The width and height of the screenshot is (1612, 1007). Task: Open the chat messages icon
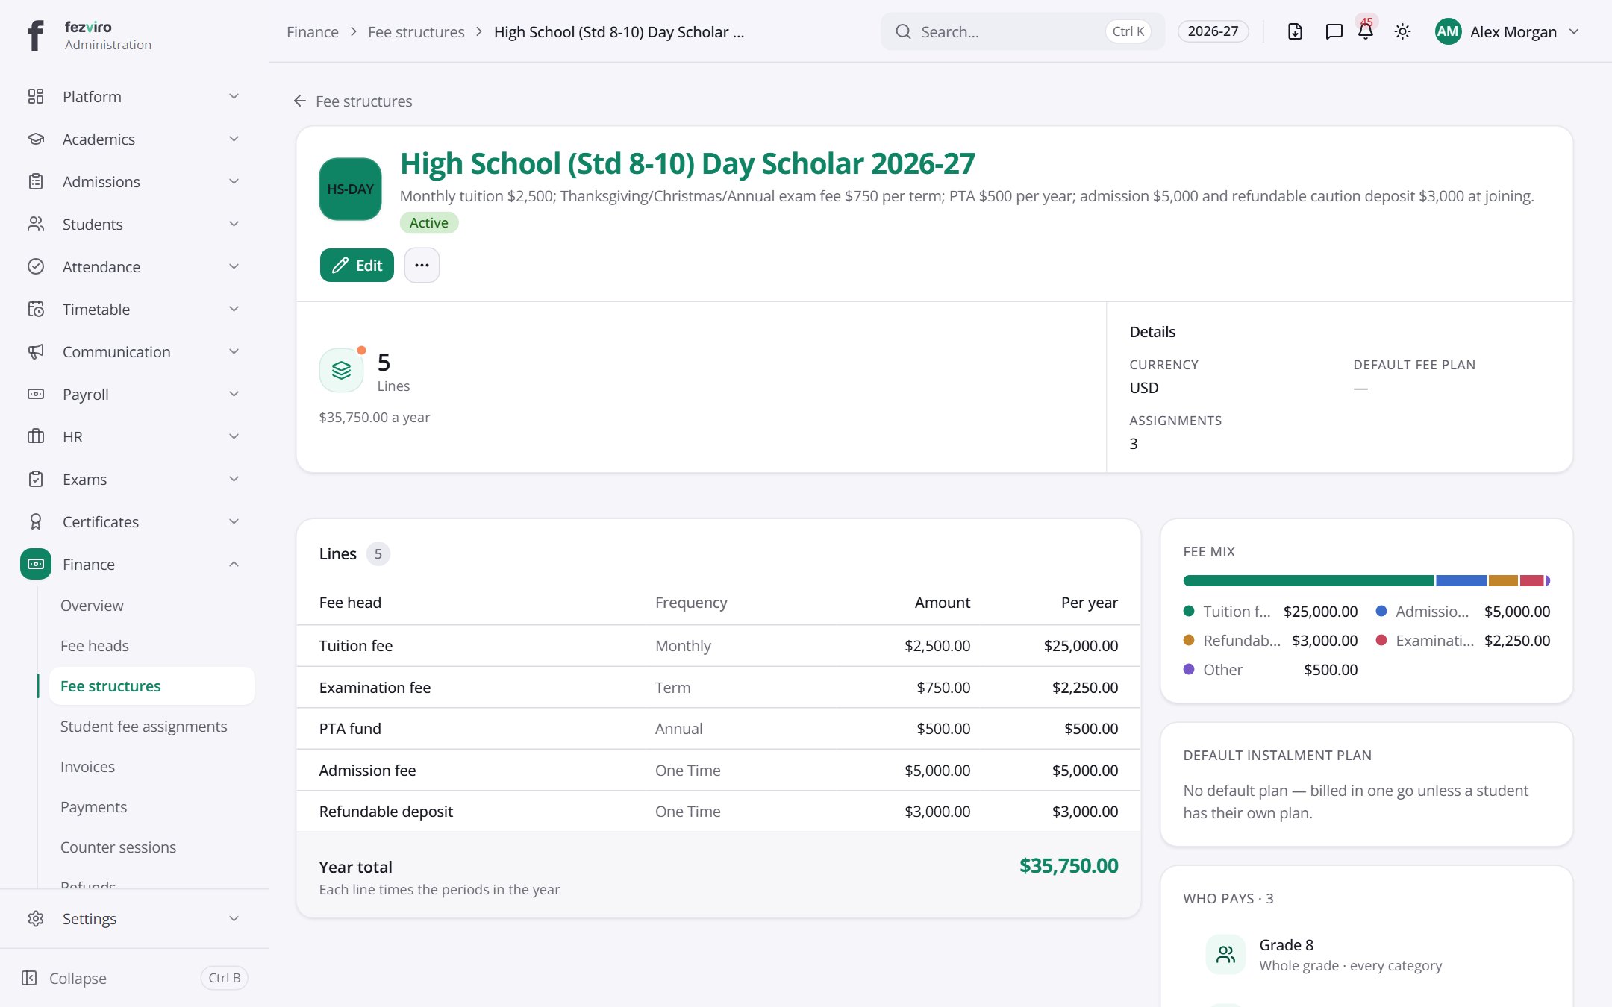(x=1334, y=31)
